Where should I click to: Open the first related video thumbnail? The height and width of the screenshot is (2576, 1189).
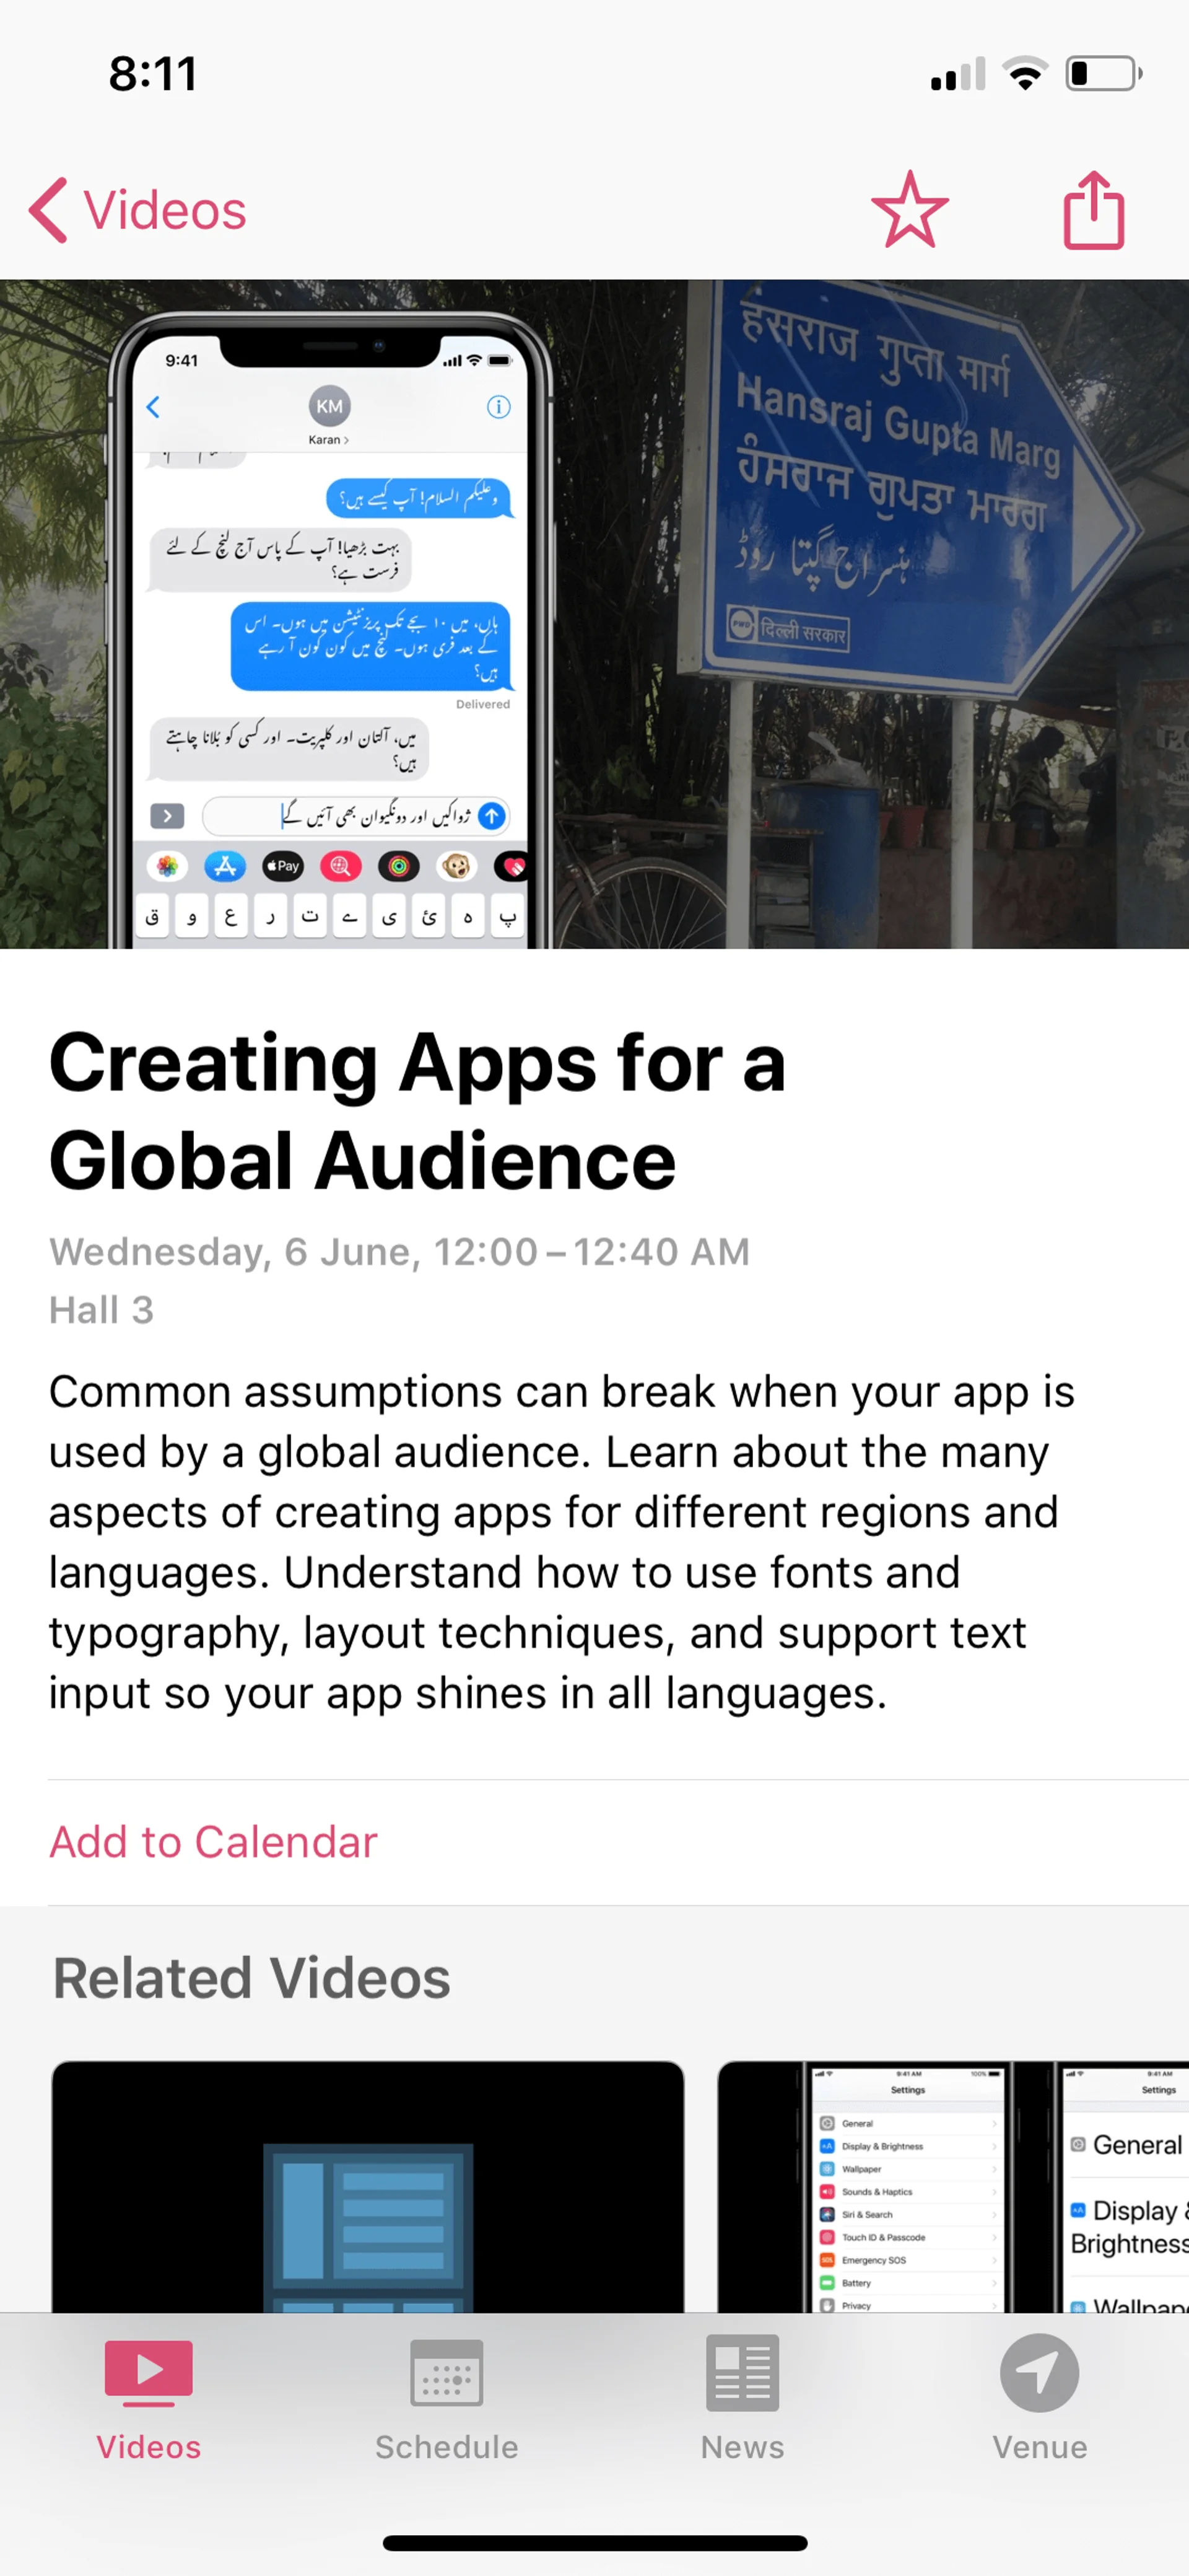coord(368,2185)
